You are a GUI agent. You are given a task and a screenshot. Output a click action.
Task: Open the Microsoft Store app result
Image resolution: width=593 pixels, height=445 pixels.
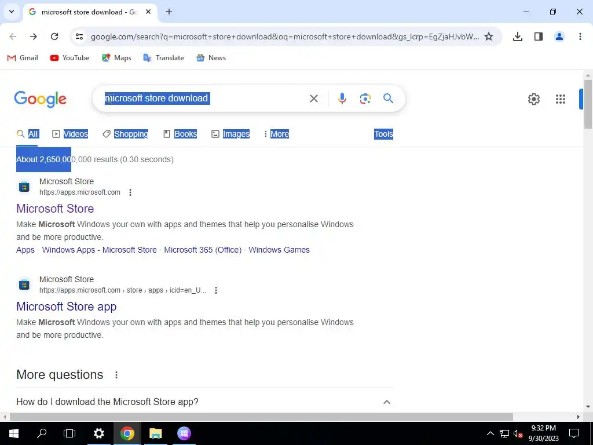[x=66, y=307]
